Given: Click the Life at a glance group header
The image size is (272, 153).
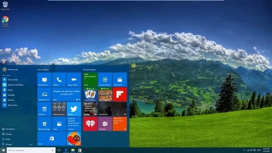Looking at the screenshot, I should tap(43, 70).
